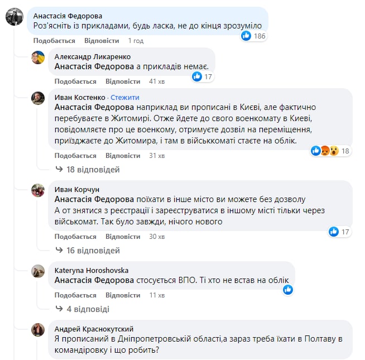Click Андрей Краснокутский's profile avatar
Viewport: 365px width, 360px height.
[38, 329]
